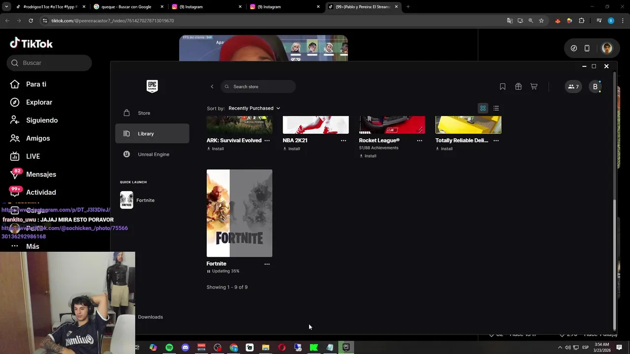630x354 pixels.
Task: Switch to first Instagram browser tab
Action: coord(206,7)
